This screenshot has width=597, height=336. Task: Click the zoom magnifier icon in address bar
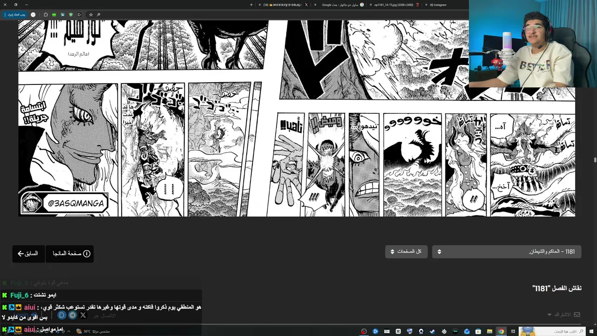coord(98,14)
